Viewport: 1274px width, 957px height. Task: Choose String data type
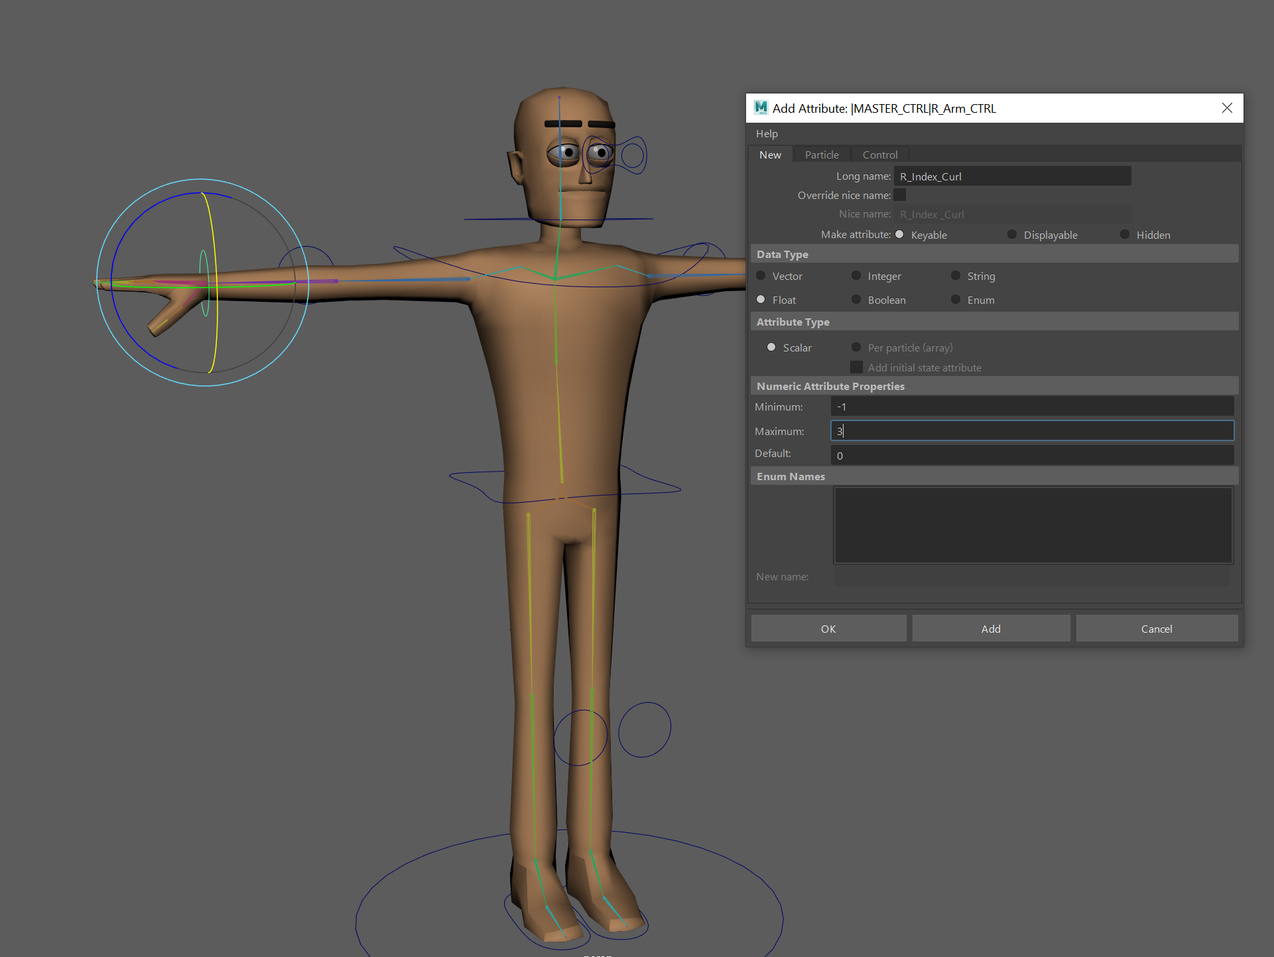pyautogui.click(x=956, y=276)
